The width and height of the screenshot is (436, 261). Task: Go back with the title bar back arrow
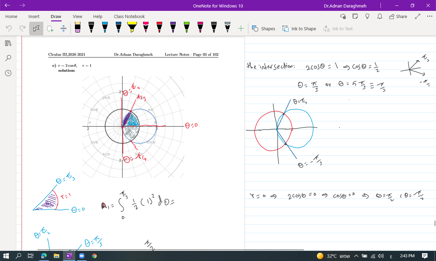click(x=7, y=5)
